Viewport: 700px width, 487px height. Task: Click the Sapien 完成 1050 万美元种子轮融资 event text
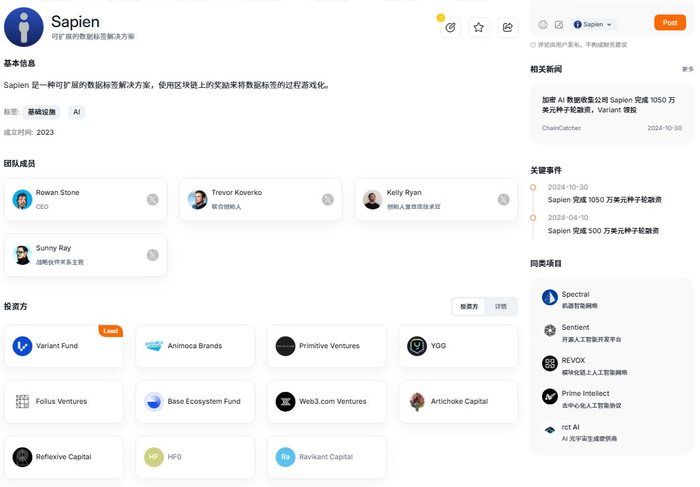coord(605,200)
